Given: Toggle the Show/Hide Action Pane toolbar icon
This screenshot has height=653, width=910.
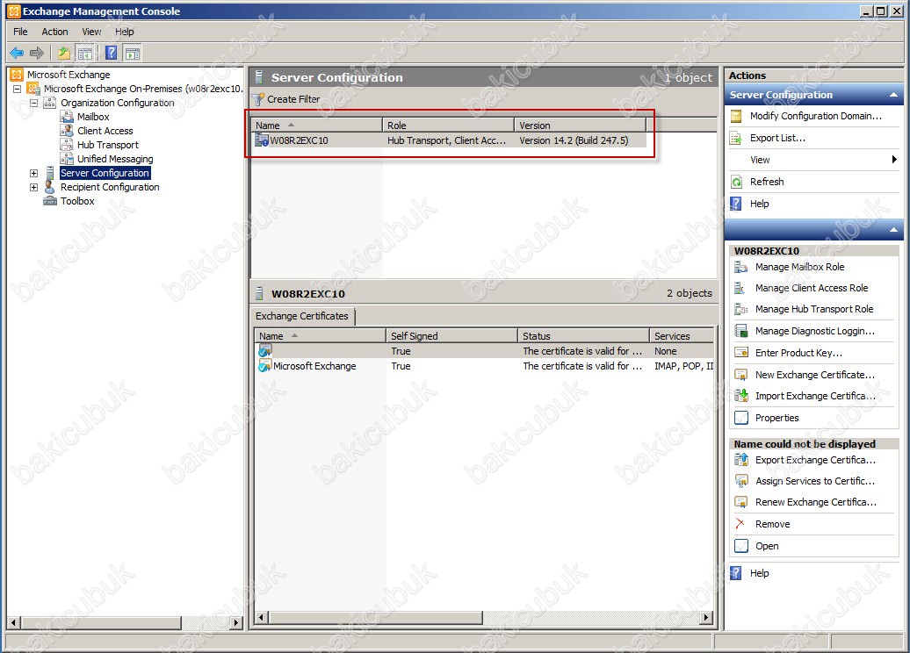Looking at the screenshot, I should pos(133,54).
